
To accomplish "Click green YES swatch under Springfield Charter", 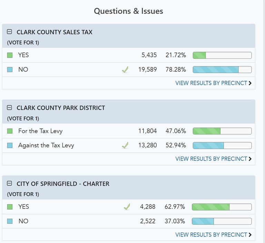I will coord(10,207).
